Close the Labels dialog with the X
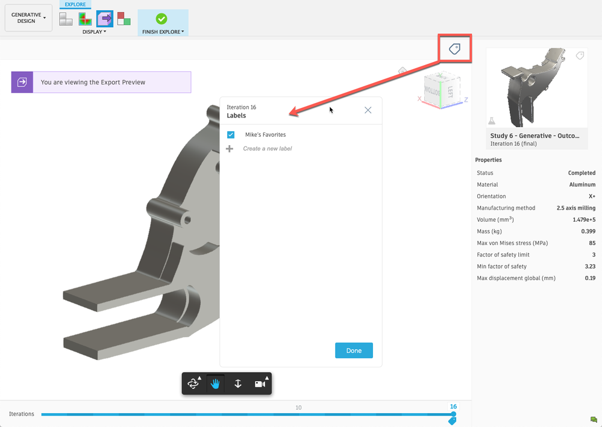Image resolution: width=602 pixels, height=427 pixels. tap(368, 110)
